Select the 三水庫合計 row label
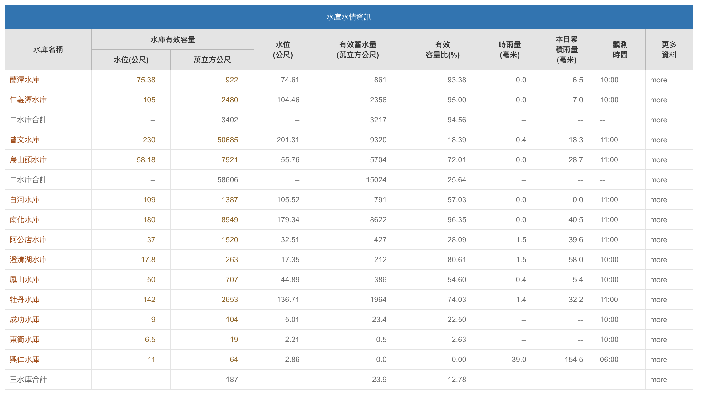 (28, 380)
